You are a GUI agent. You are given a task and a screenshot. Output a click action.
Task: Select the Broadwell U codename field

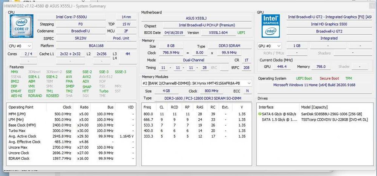point(81,31)
